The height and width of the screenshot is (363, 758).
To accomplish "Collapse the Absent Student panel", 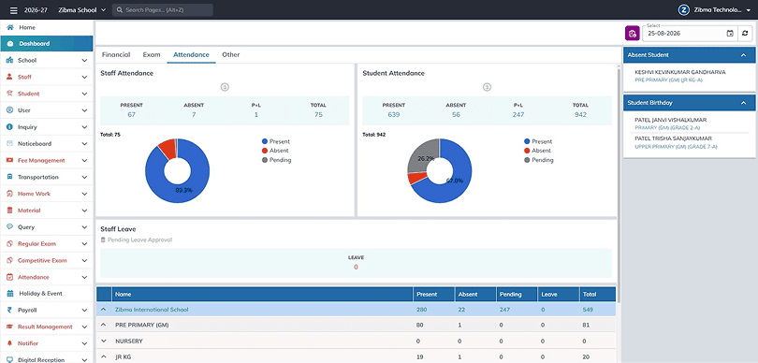I will coord(744,55).
